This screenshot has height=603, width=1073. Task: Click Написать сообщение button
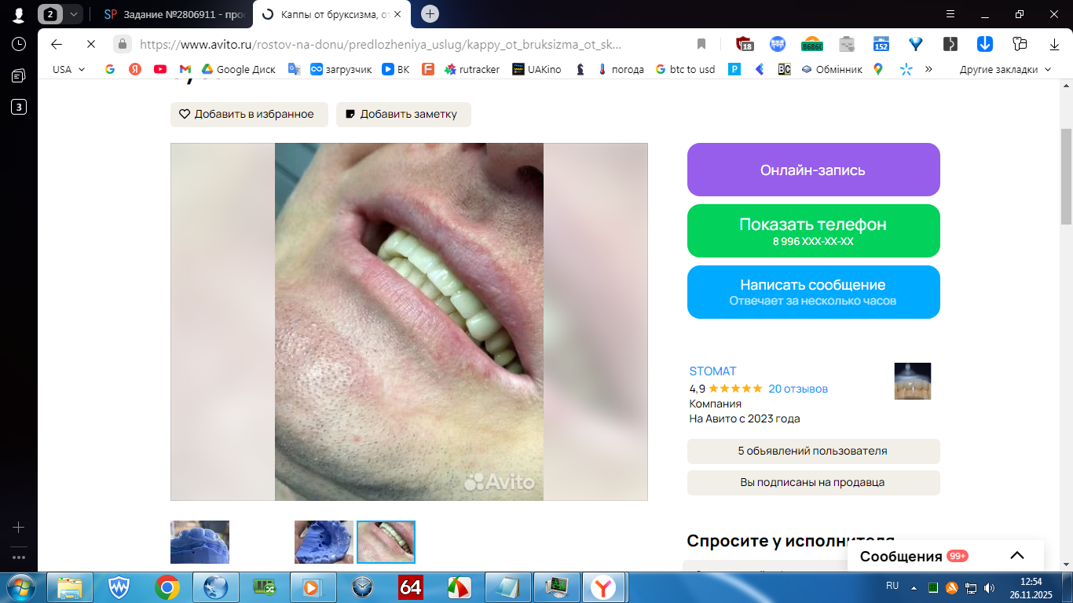click(813, 292)
